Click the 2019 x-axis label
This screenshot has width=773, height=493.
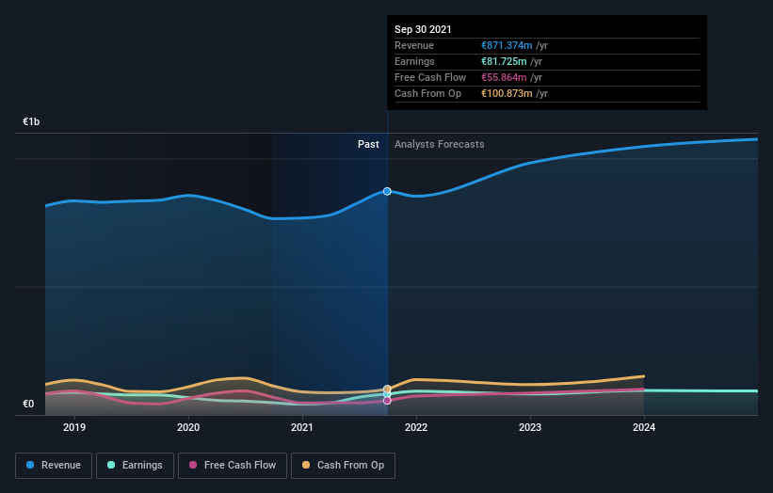[x=74, y=427]
